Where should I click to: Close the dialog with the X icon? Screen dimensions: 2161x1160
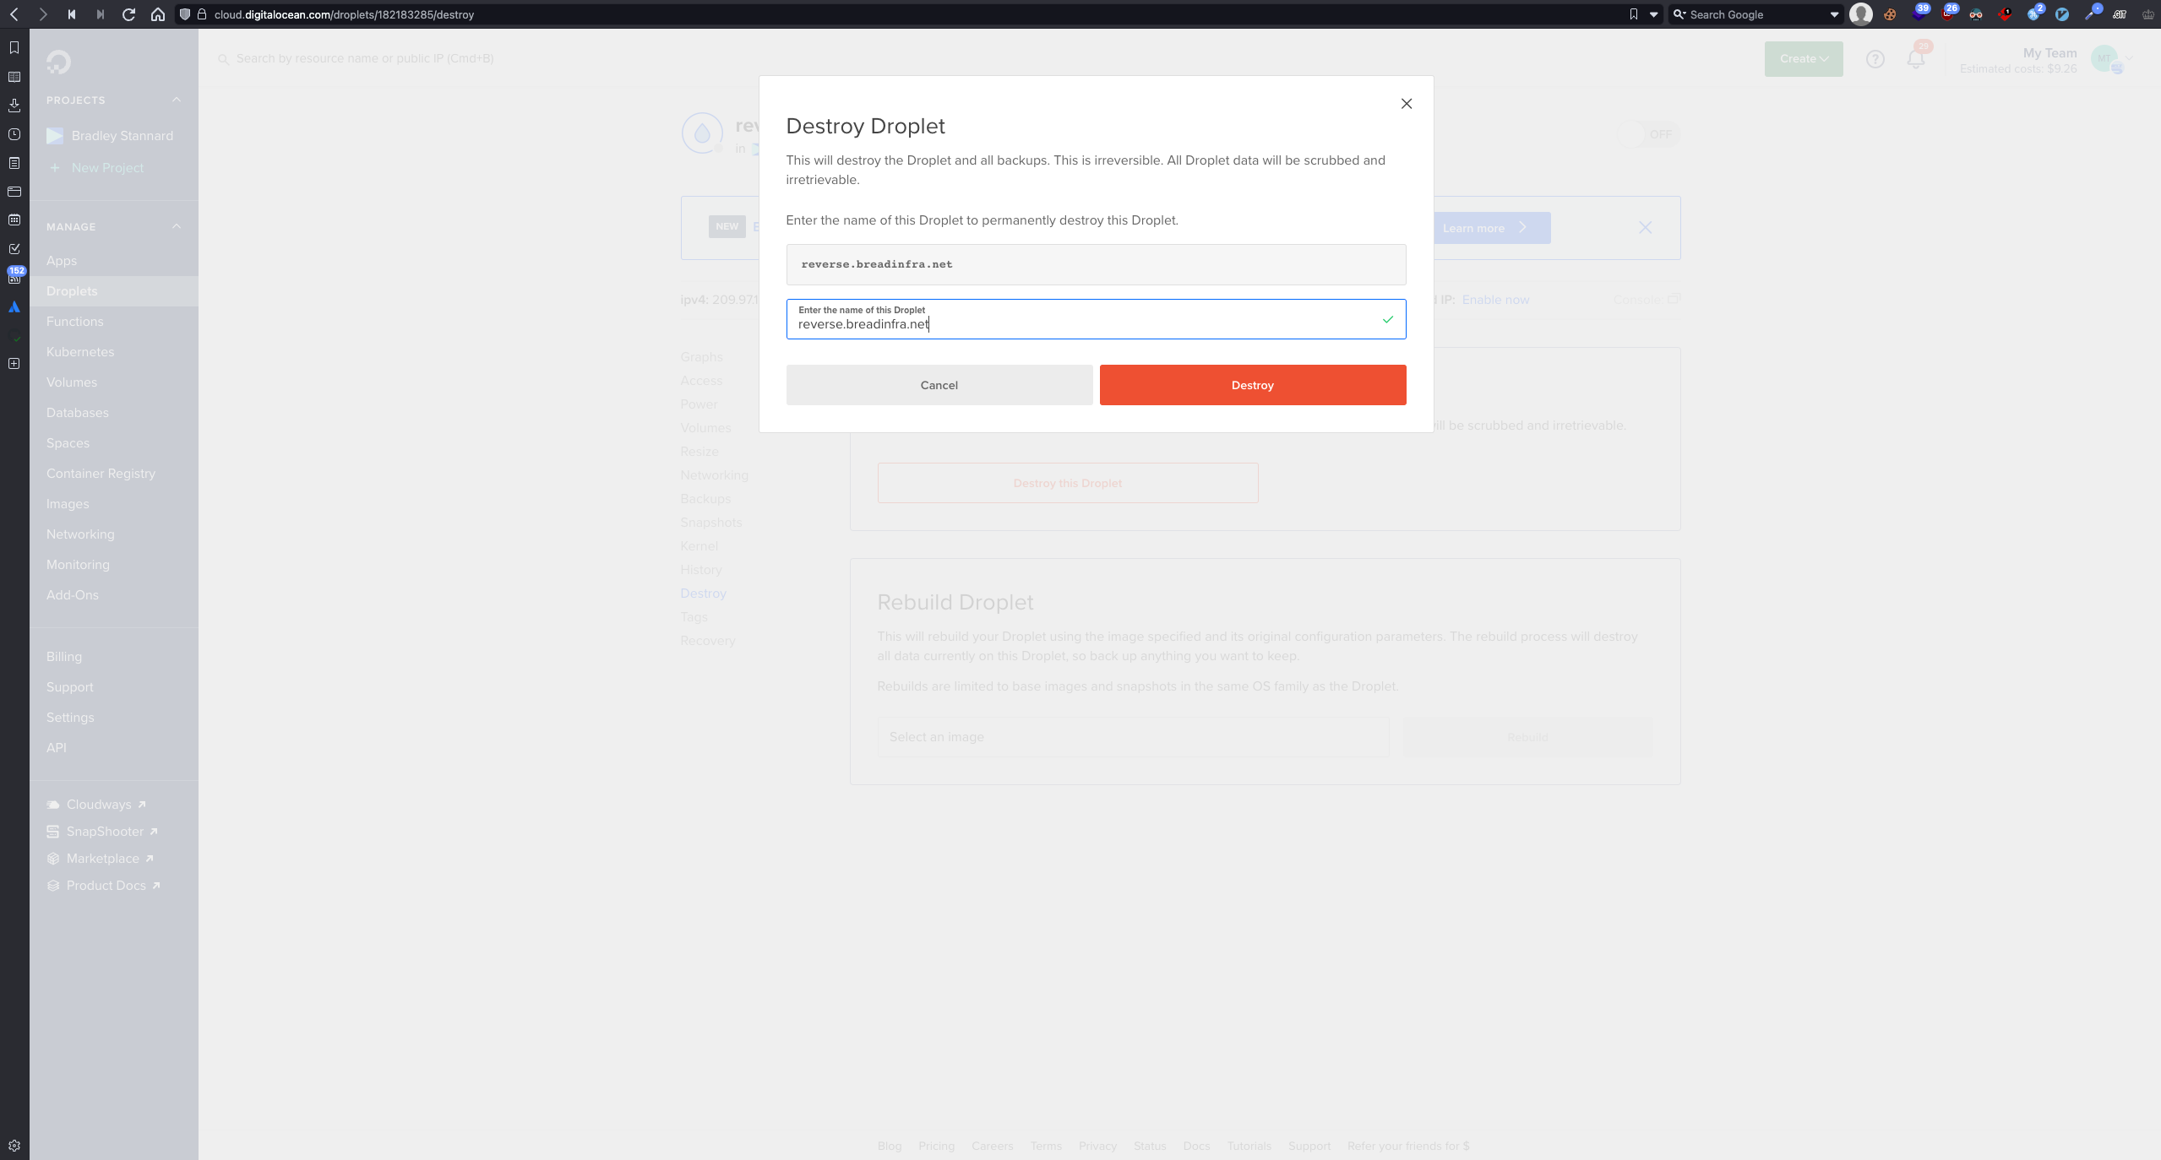1406,104
